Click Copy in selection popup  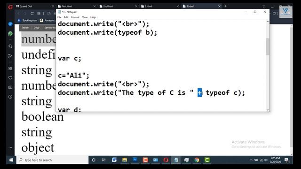(37, 28)
